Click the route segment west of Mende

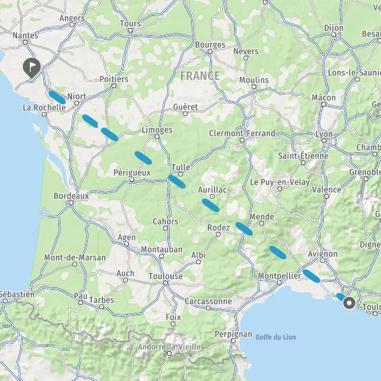click(x=244, y=229)
